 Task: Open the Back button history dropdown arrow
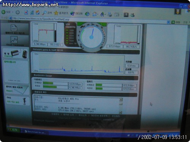click(13, 12)
